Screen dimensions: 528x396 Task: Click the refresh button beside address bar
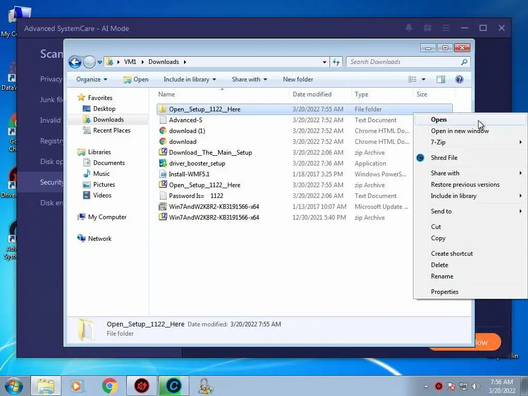coord(336,62)
